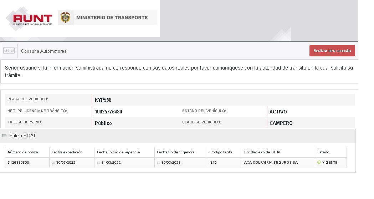Click the ABC123 plate icon
Screen dimensions: 374x199
[9, 51]
